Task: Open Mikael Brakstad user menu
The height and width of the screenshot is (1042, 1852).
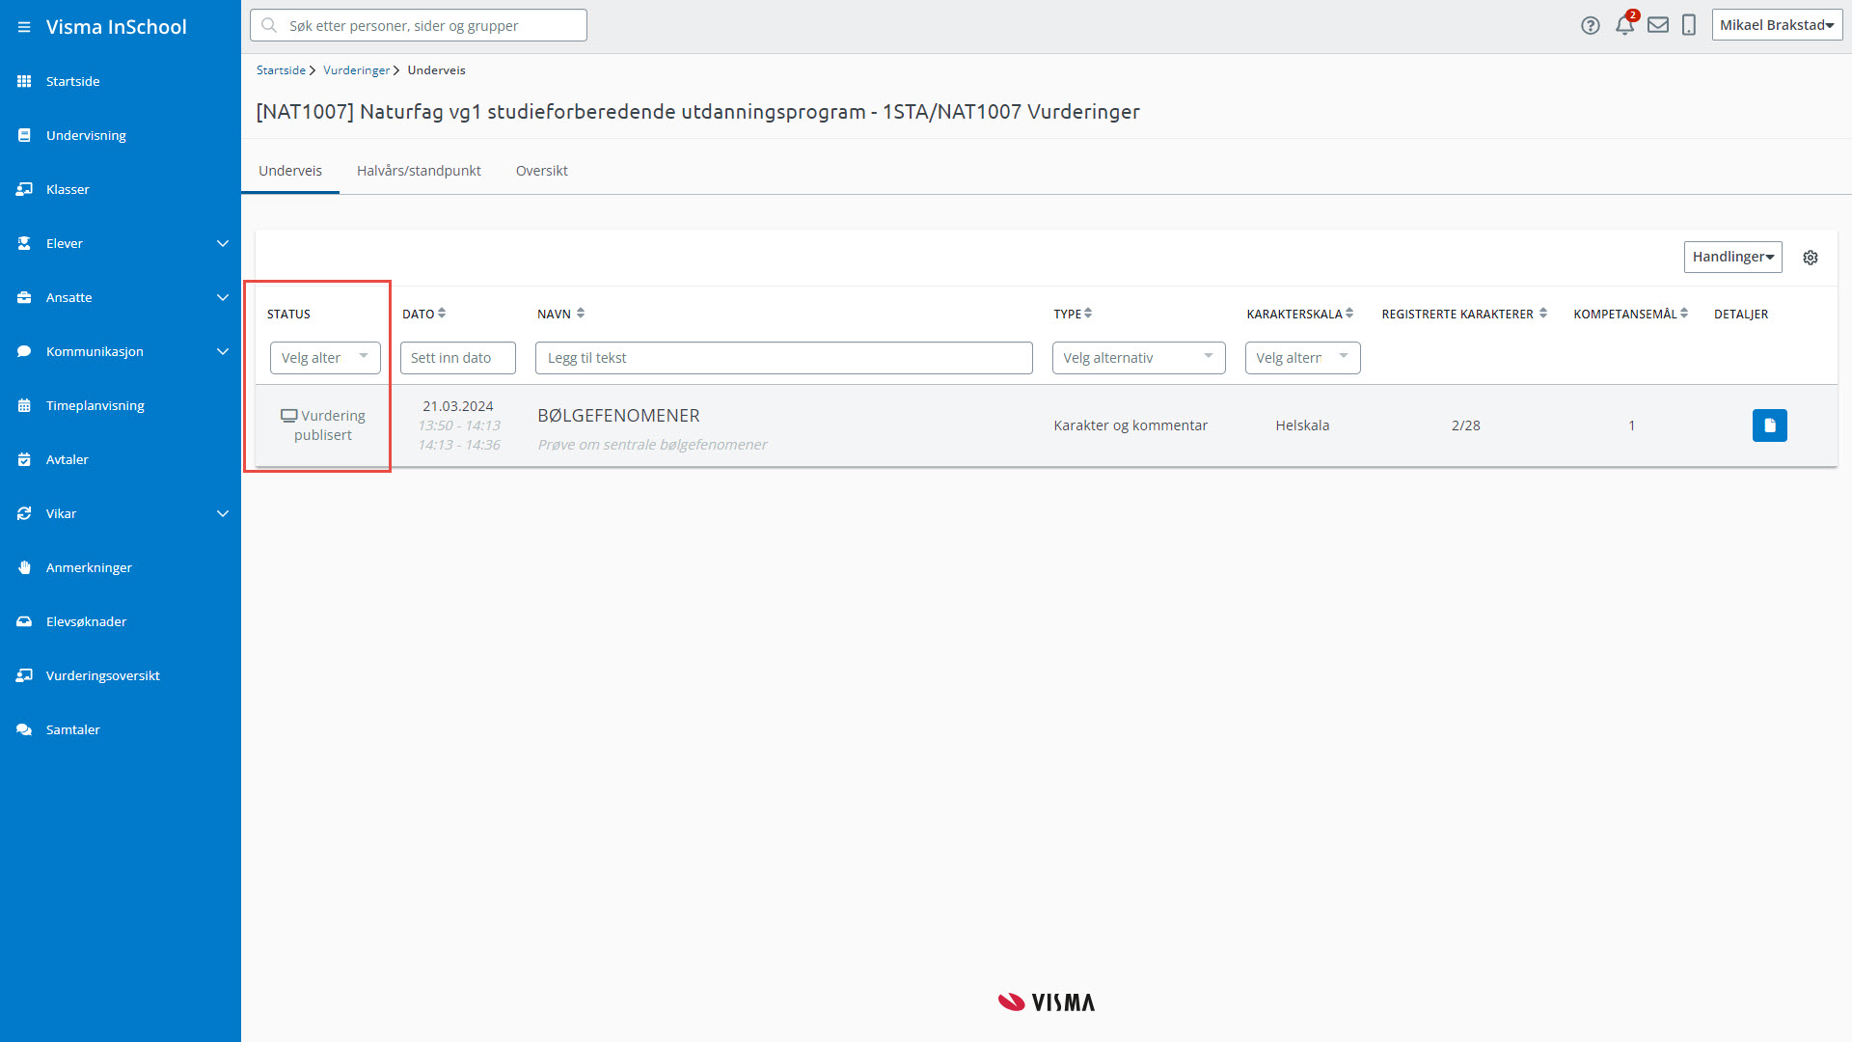Action: coord(1777,25)
